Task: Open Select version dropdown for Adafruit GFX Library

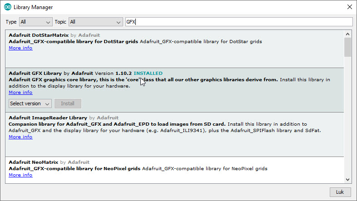Action: tap(30, 103)
